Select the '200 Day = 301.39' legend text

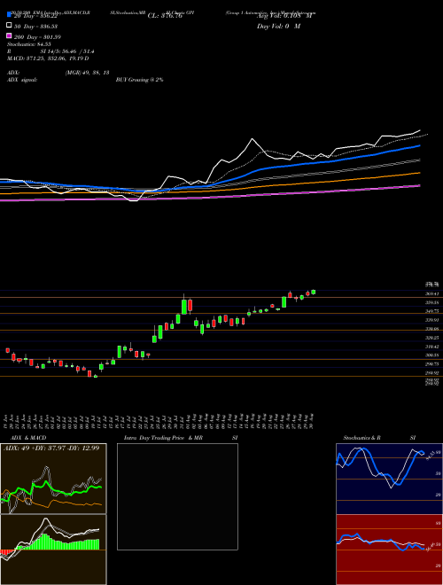pos(38,37)
